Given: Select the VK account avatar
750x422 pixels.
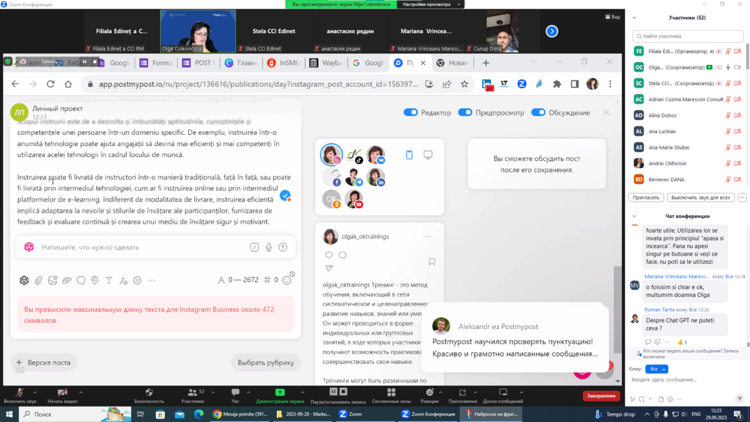Looking at the screenshot, I should (376, 154).
